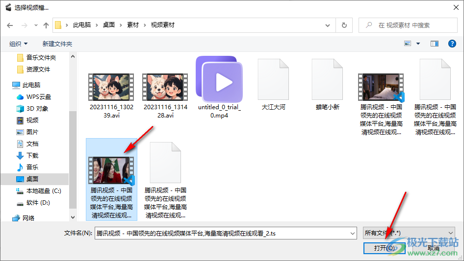Select the 20231116_130239.avi video file
464x261 pixels.
tap(111, 87)
